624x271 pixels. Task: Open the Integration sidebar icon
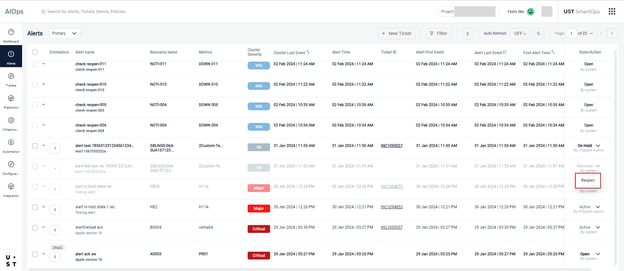pos(11,187)
